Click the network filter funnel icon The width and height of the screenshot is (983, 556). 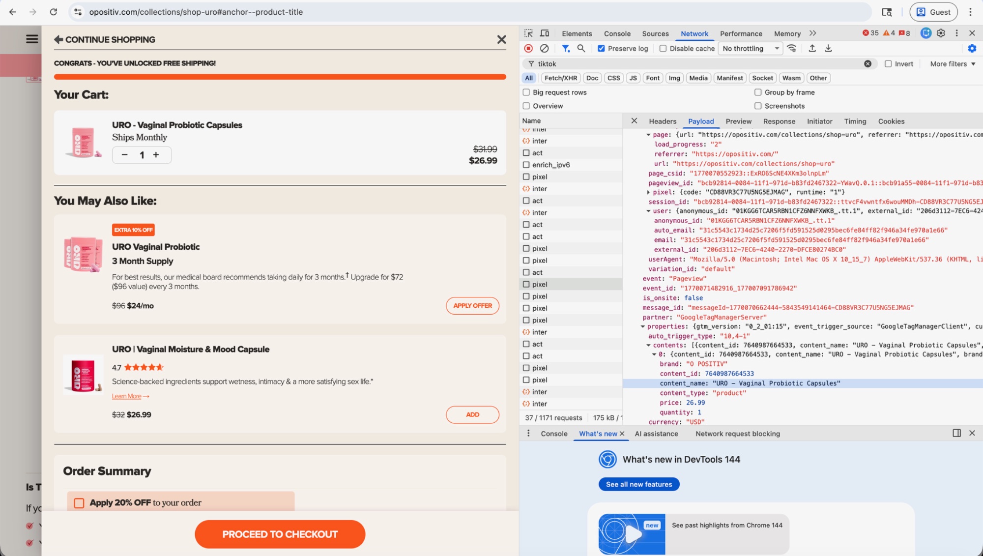tap(566, 48)
